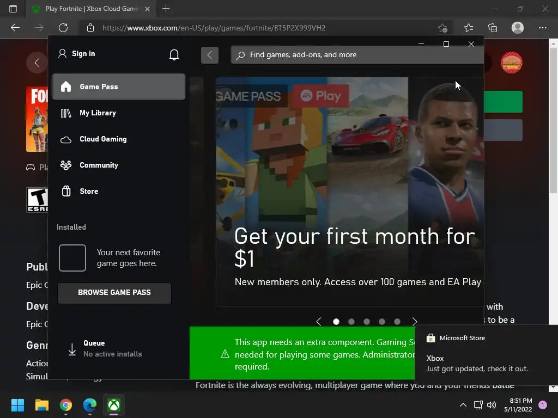Click the browser back arrow
Viewport: 558px width, 418px height.
click(15, 28)
